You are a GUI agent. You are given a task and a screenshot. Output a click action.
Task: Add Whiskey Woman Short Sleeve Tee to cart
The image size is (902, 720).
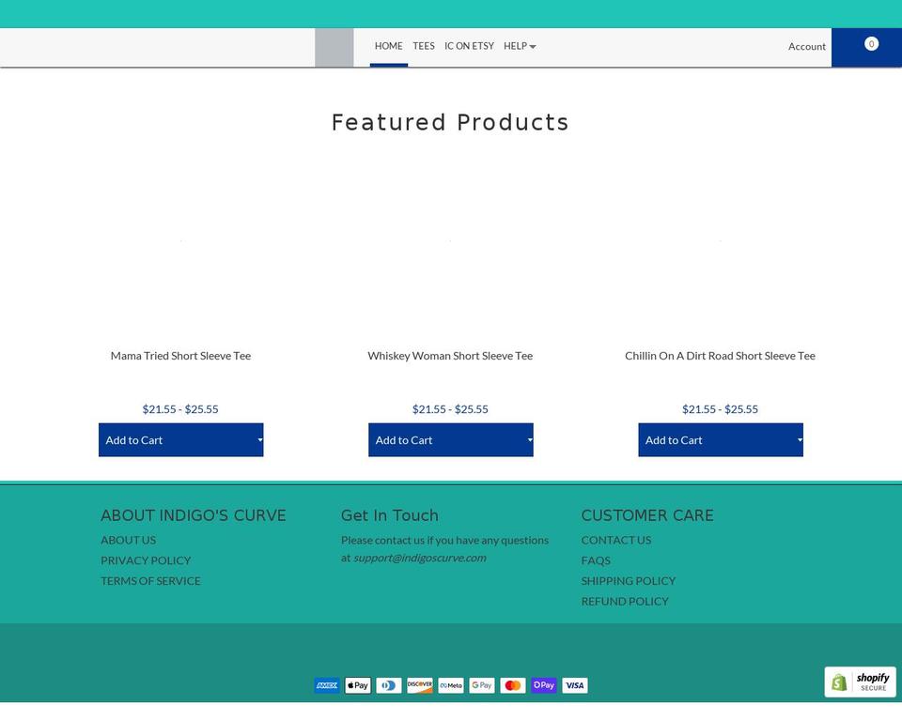(x=451, y=440)
